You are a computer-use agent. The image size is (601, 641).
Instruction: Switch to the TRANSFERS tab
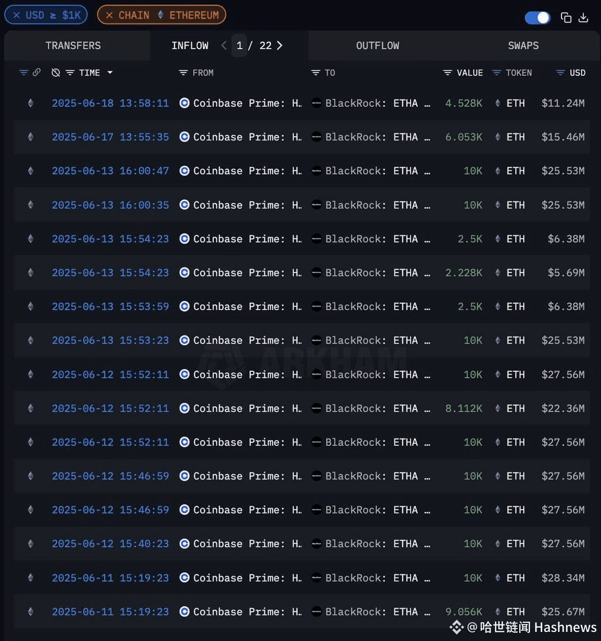[73, 45]
